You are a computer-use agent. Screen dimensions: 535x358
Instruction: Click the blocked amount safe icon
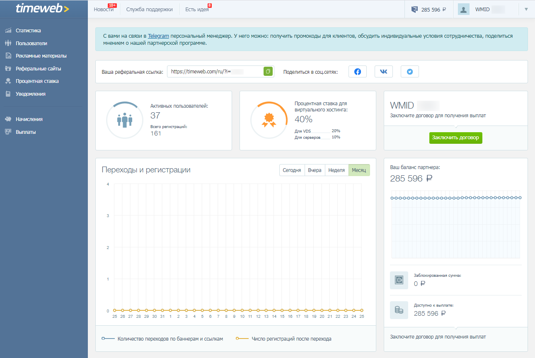click(399, 280)
